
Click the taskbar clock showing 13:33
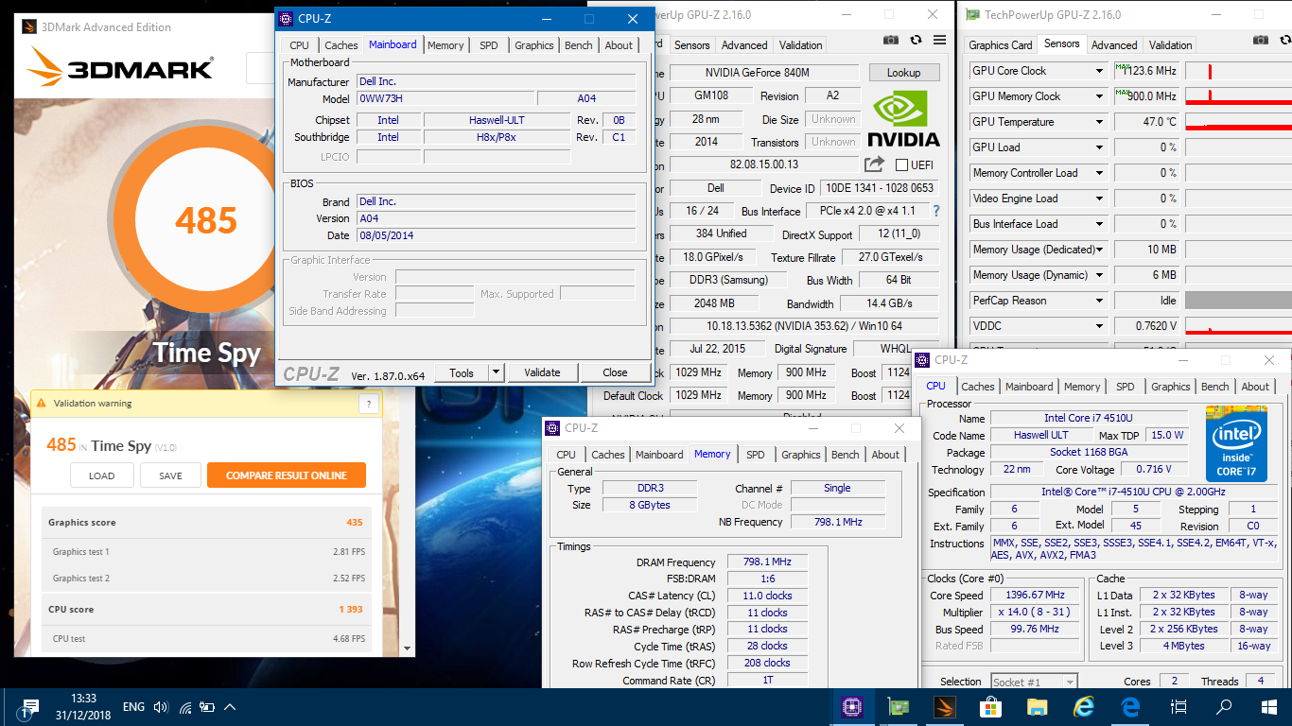[83, 706]
